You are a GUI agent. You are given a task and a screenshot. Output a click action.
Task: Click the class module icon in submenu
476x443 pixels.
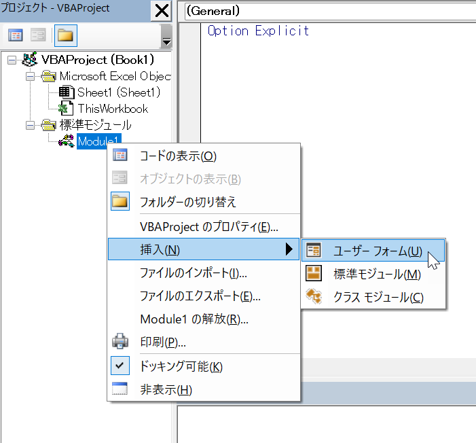click(x=314, y=296)
